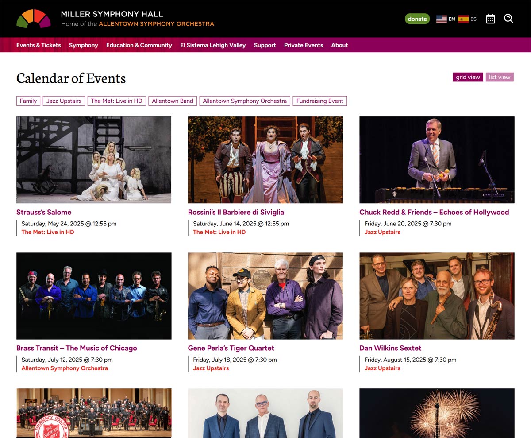
Task: Click the Miller Symphony Hall logo
Action: pos(34,19)
